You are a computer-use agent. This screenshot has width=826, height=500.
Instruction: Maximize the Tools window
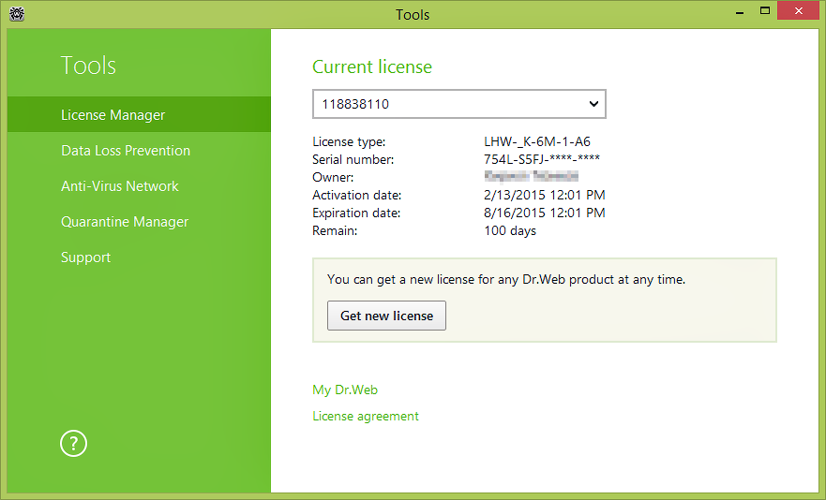pos(765,10)
